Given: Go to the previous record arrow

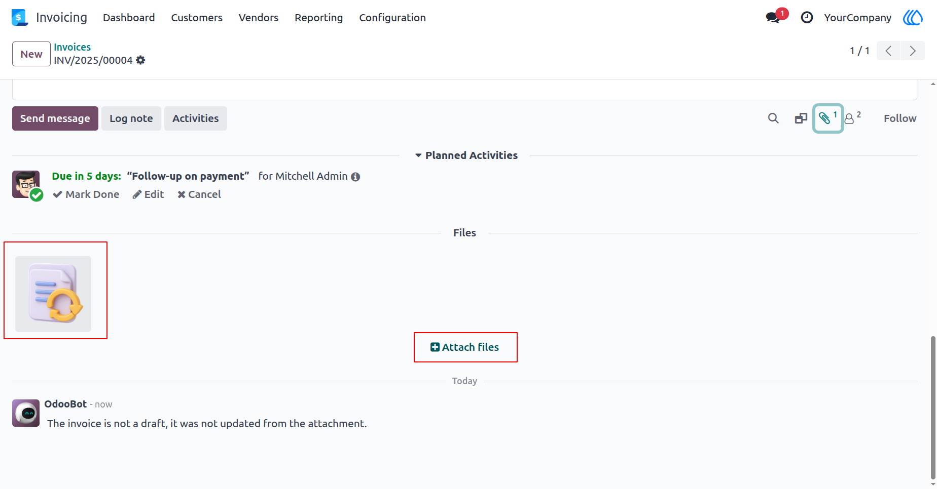Looking at the screenshot, I should coord(888,51).
